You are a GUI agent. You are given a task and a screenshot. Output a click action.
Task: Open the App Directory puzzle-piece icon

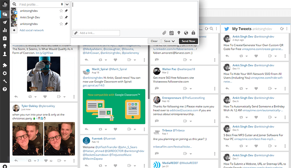(5, 65)
